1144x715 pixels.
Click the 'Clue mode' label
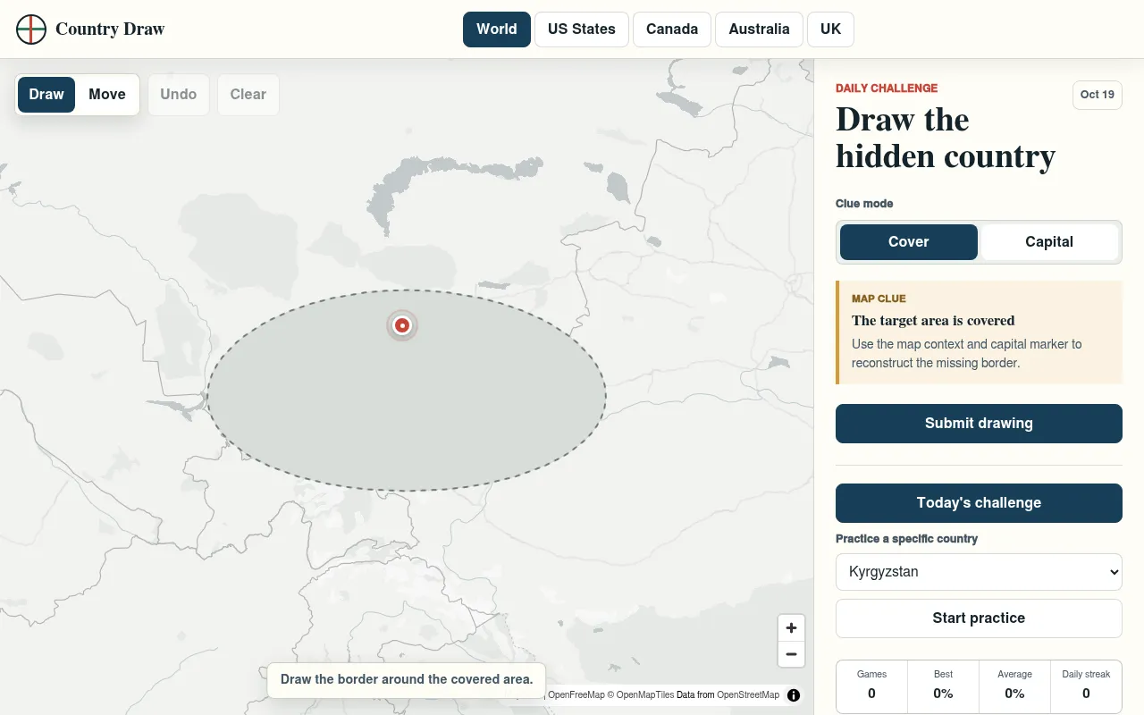pyautogui.click(x=864, y=204)
